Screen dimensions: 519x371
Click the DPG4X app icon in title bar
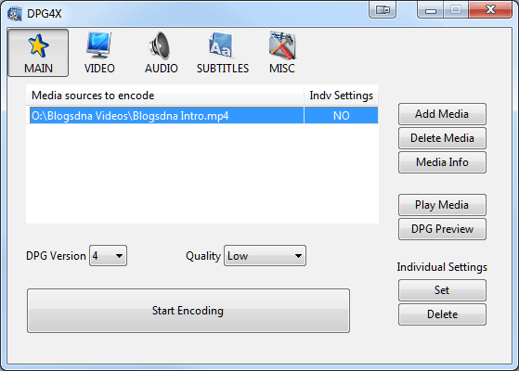pos(15,14)
